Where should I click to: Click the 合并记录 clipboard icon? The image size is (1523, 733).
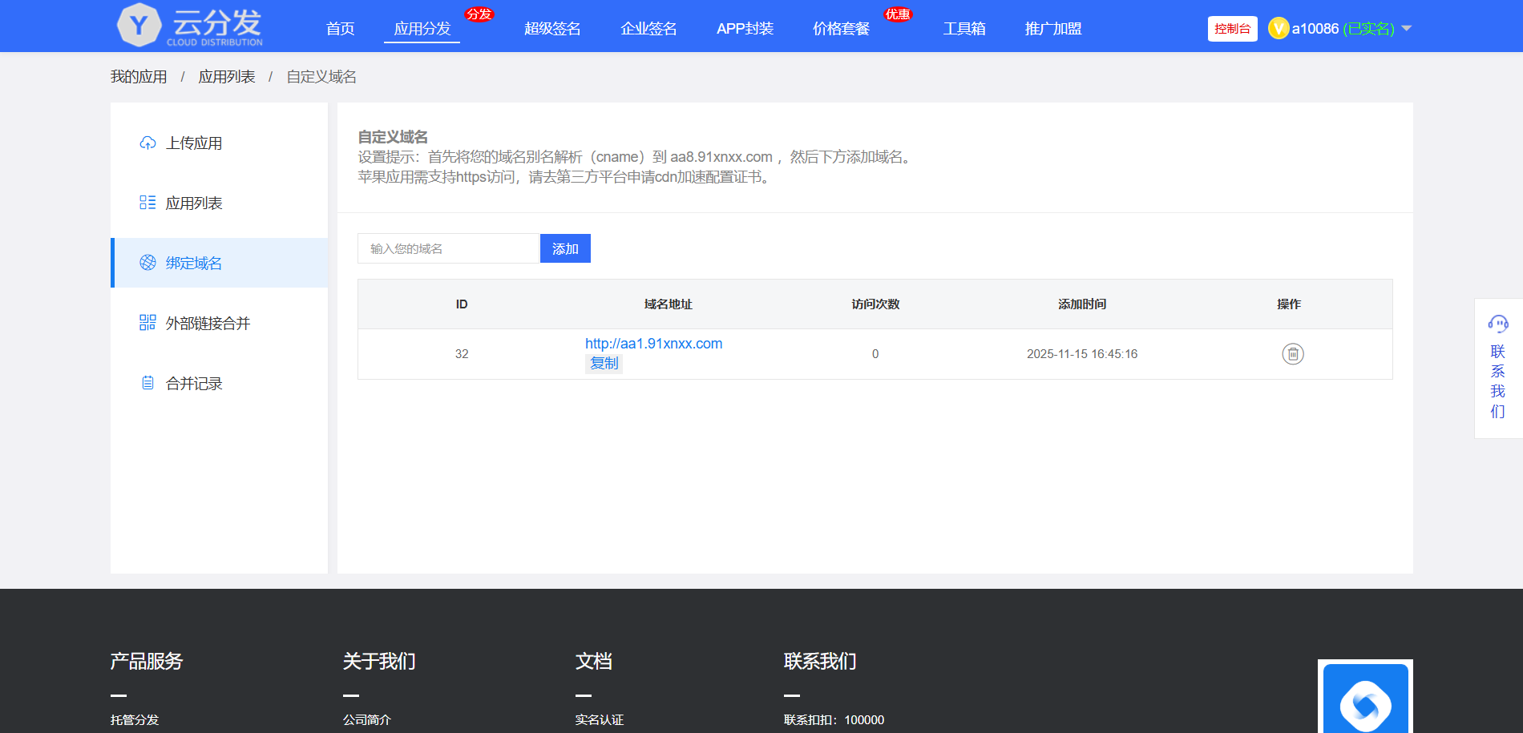click(147, 383)
